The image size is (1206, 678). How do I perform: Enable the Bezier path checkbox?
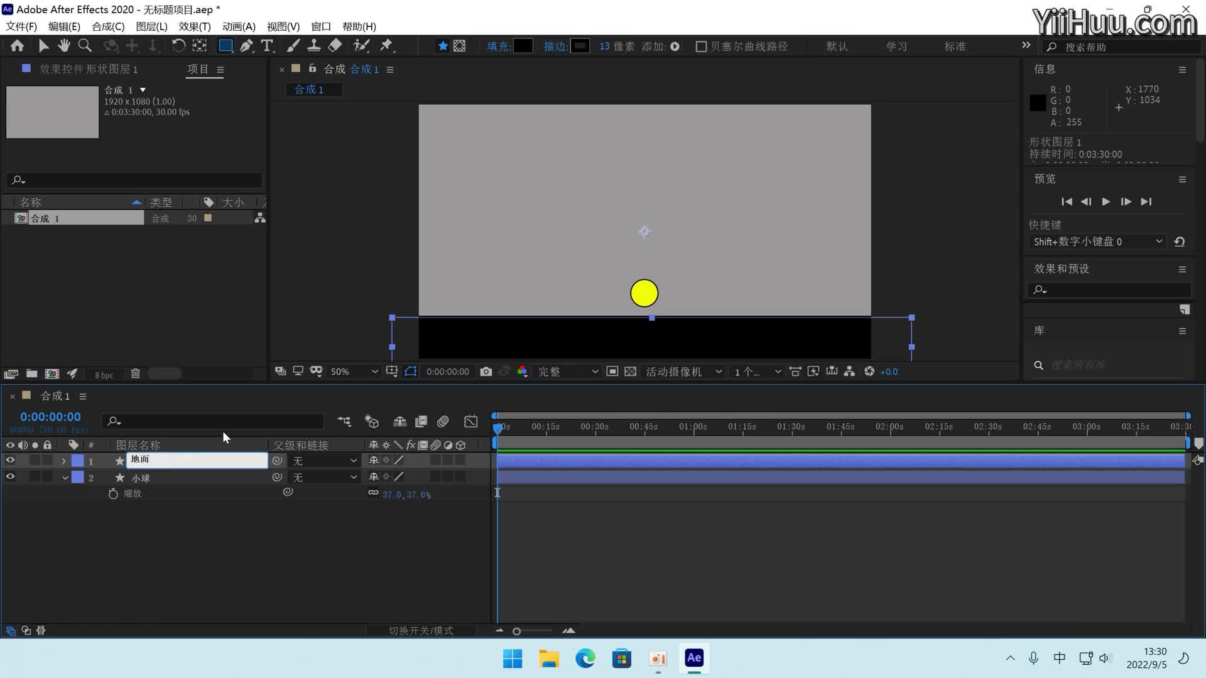(x=702, y=46)
